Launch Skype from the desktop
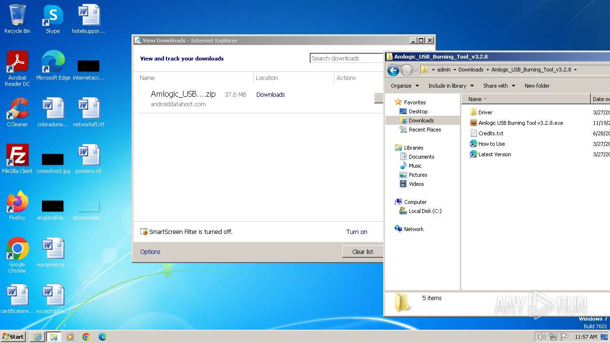The height and width of the screenshot is (343, 610). tap(52, 19)
